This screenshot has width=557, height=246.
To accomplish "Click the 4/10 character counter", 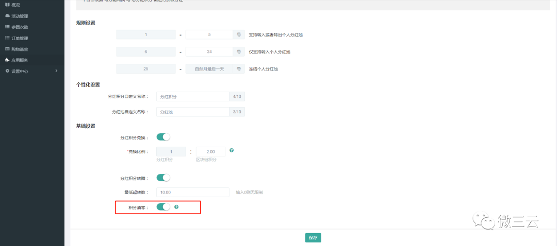I will (237, 96).
